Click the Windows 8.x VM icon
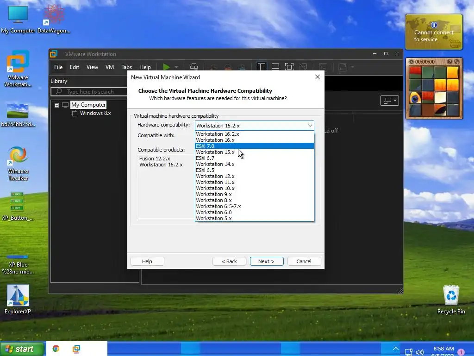 click(74, 113)
